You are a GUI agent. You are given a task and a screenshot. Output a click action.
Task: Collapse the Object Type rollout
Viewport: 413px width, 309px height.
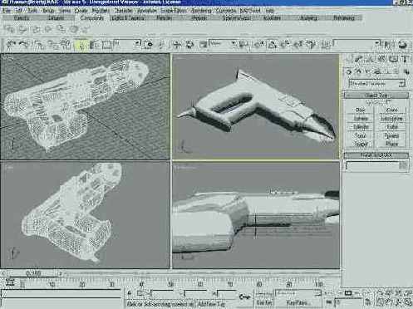pos(376,96)
